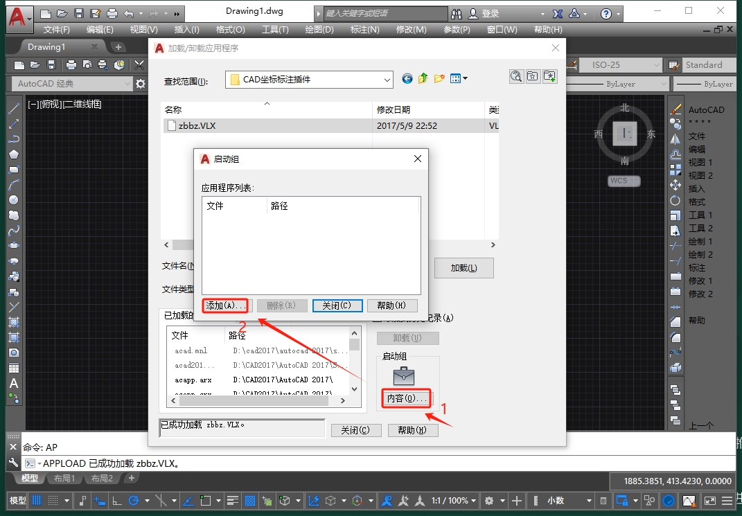Select the Move tool in modify toolbar
742x516 pixels.
pyautogui.click(x=675, y=185)
